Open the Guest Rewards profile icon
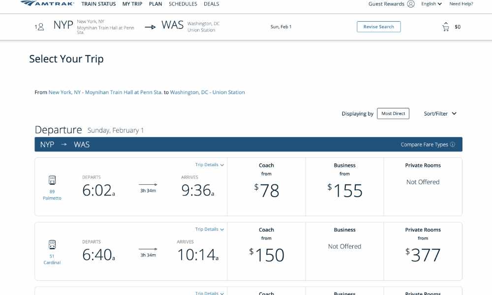The width and height of the screenshot is (492, 295). coord(411,4)
